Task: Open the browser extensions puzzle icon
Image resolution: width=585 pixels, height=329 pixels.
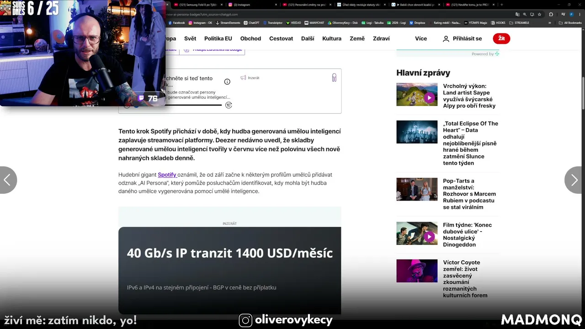Action: pyautogui.click(x=551, y=14)
